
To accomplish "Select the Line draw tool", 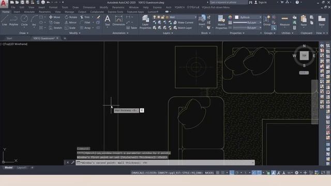I will 5,21.
